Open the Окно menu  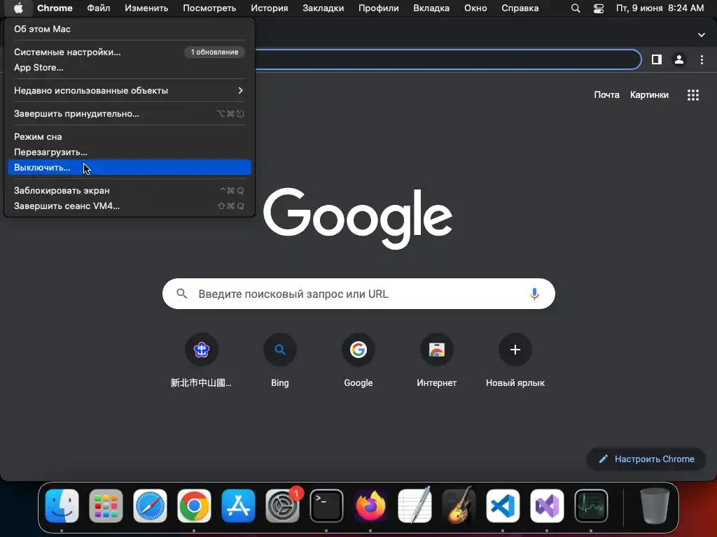click(x=475, y=8)
